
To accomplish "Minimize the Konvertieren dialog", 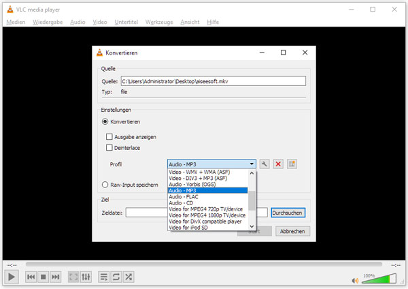I will click(262, 52).
